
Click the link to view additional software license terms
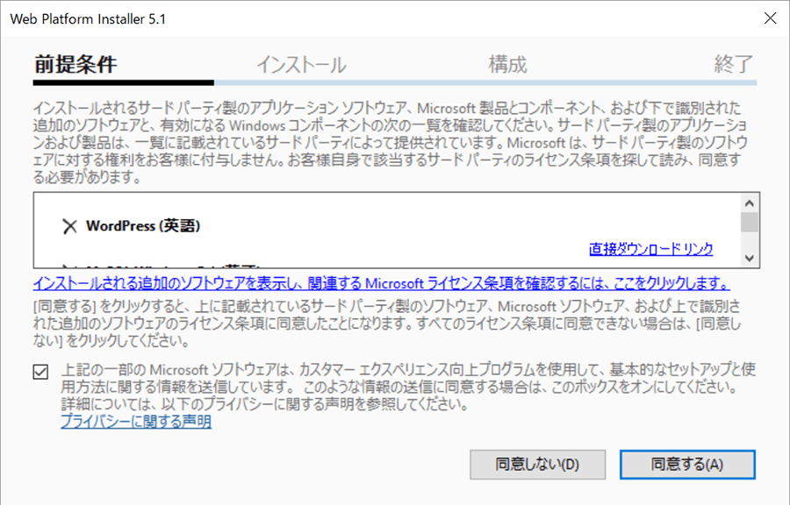point(382,284)
